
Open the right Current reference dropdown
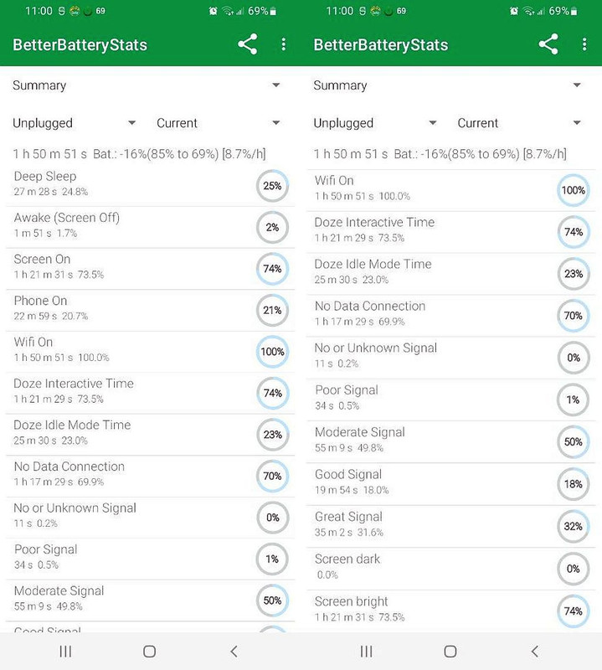pyautogui.click(x=519, y=123)
